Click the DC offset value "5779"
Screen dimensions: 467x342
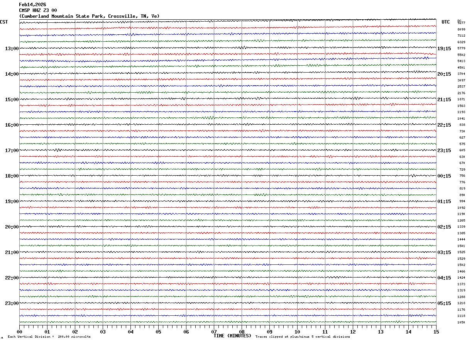pos(461,49)
